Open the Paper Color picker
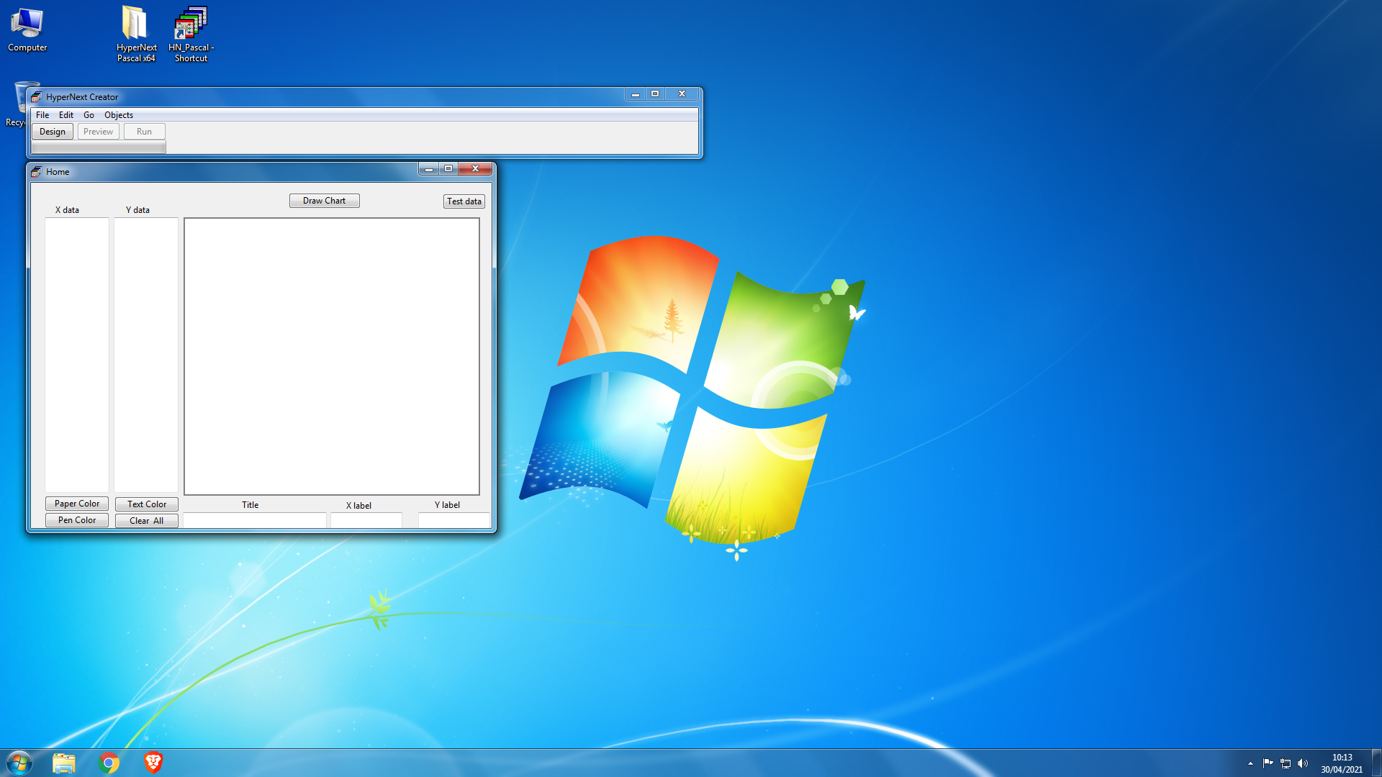The image size is (1382, 777). coord(77,504)
